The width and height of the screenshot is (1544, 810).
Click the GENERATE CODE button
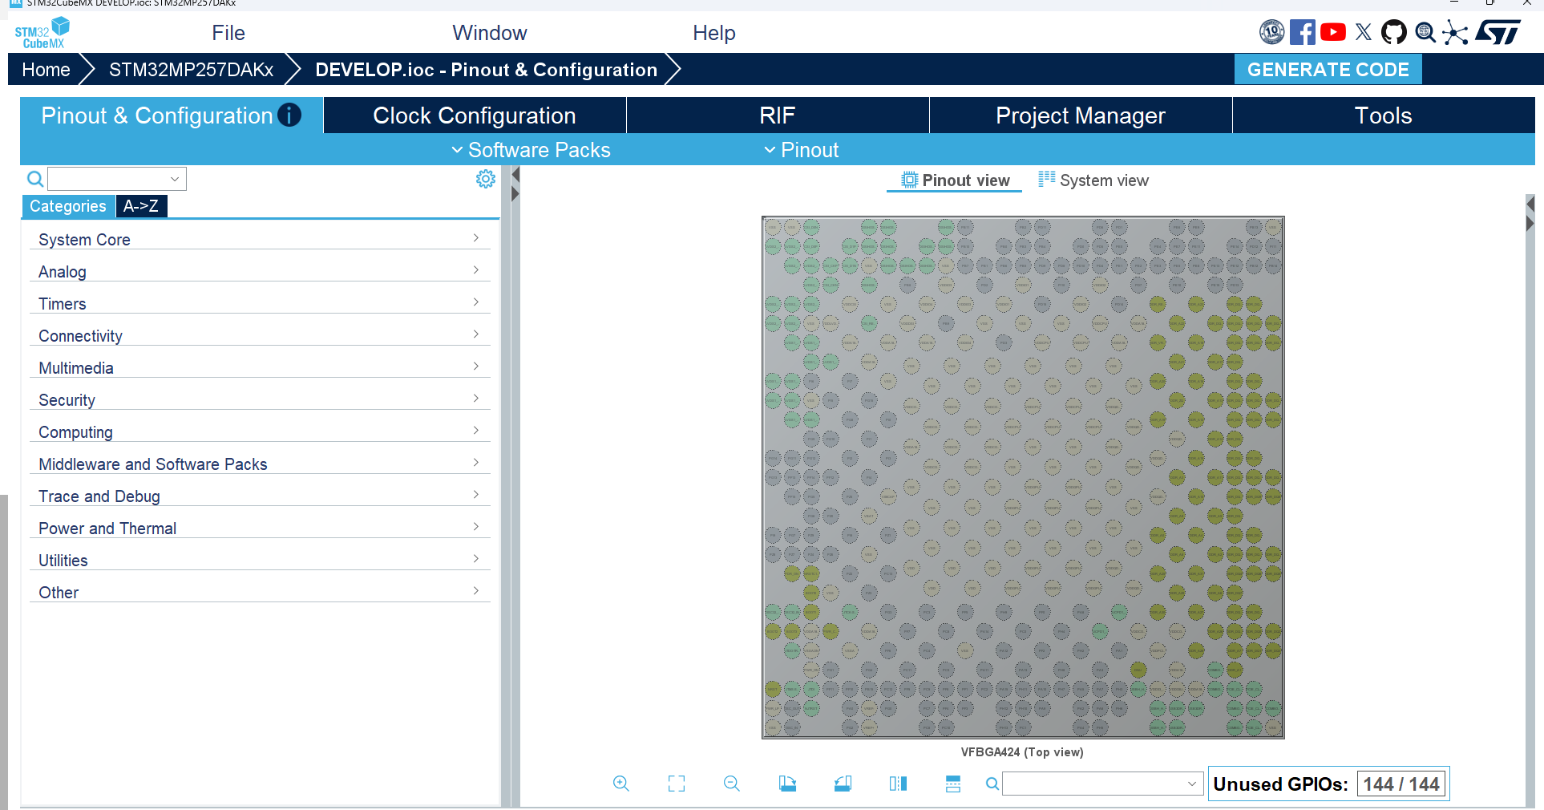1328,70
